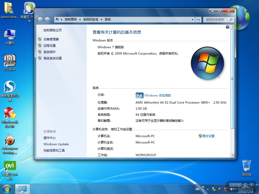Launch the Windows优化大师 desktop shortcut
259x194 pixels.
[10, 117]
